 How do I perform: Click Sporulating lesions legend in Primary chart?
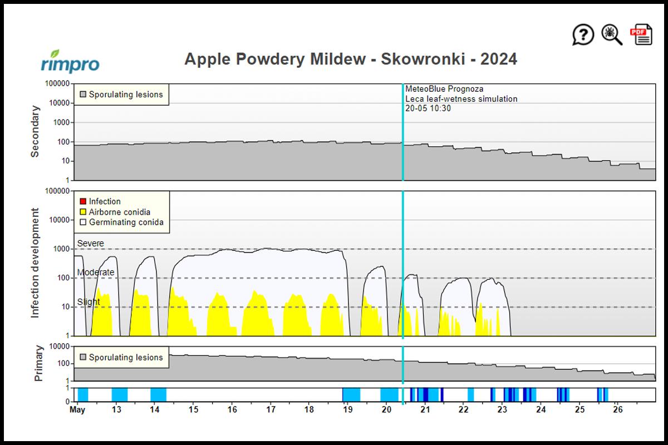tap(121, 358)
